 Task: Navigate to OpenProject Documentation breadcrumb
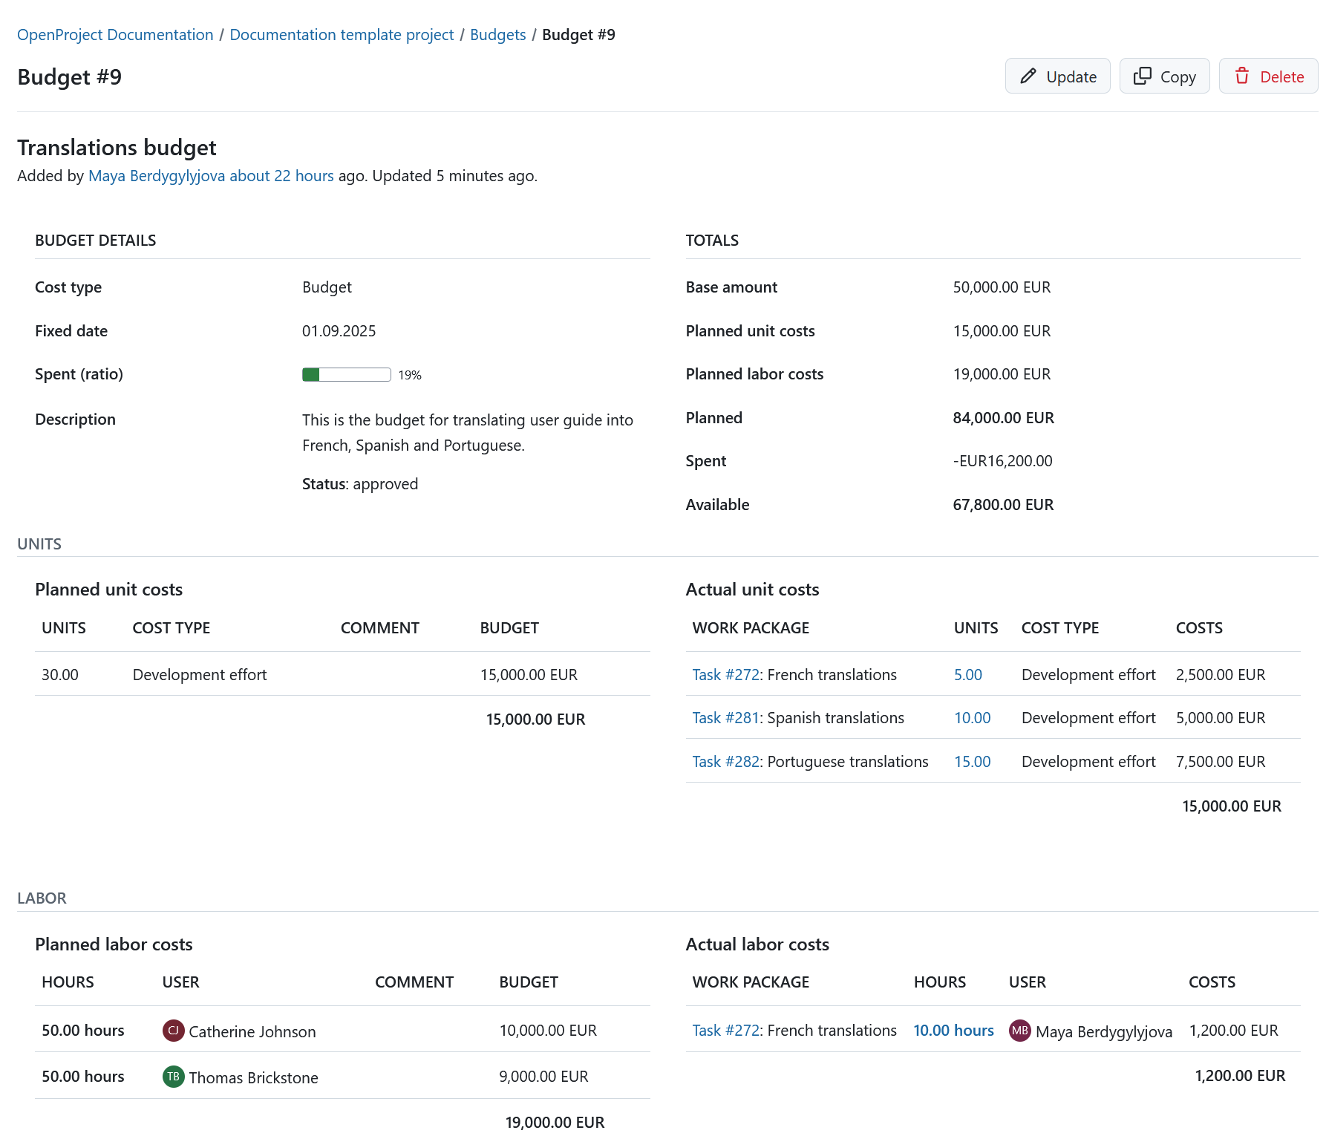[x=115, y=34]
